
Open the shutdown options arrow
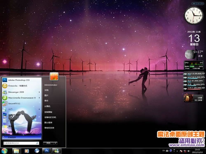tap(56, 143)
